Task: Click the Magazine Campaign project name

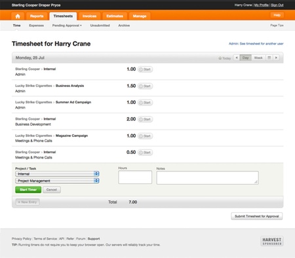Action: point(71,136)
